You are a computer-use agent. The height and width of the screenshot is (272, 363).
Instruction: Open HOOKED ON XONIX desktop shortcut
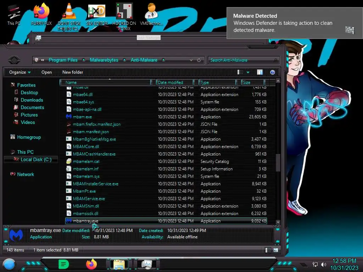(x=124, y=17)
